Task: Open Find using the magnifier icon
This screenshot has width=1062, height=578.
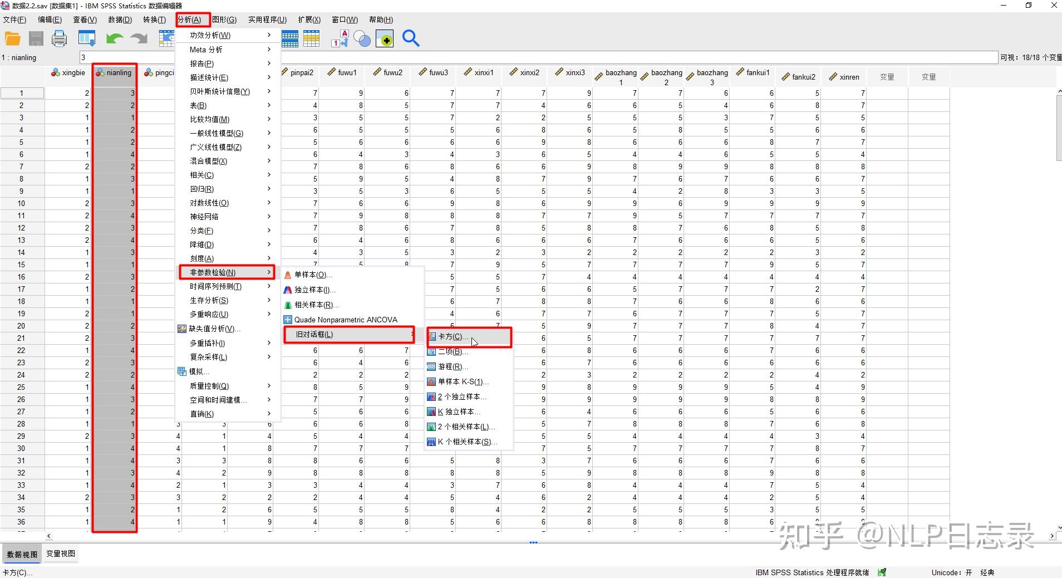Action: pos(411,38)
